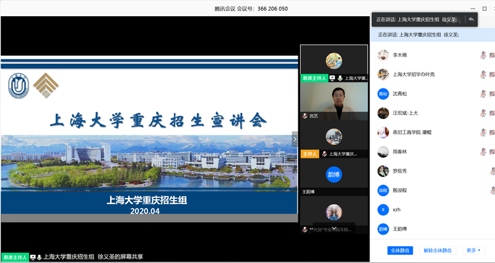Unmute 李木棉's microphone icon
Viewport: 495px width, 263px height.
(483, 55)
